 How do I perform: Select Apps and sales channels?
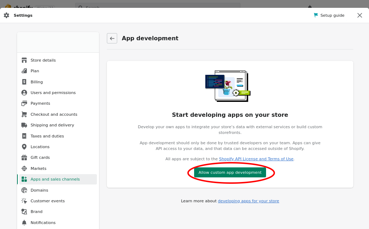point(58,179)
